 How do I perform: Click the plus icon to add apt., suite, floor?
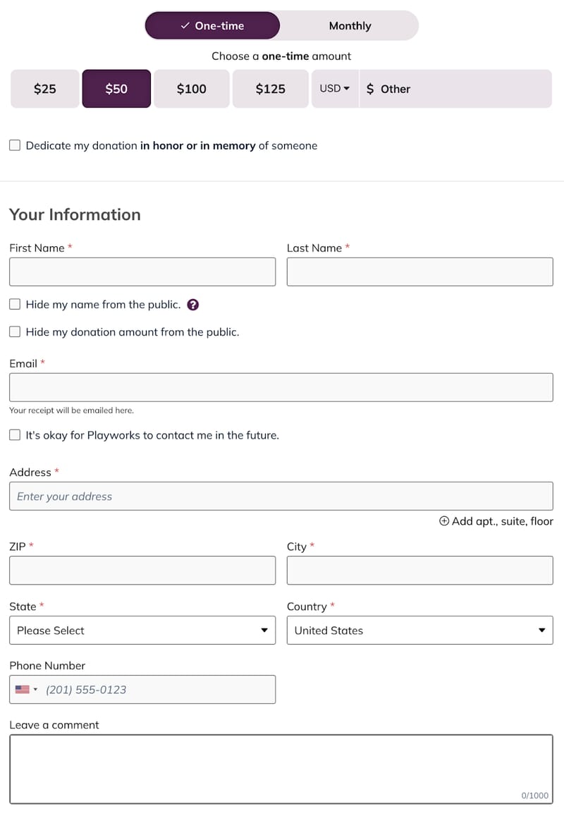coord(444,520)
